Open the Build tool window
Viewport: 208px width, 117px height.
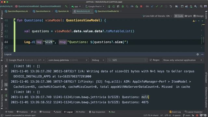(x=57, y=112)
